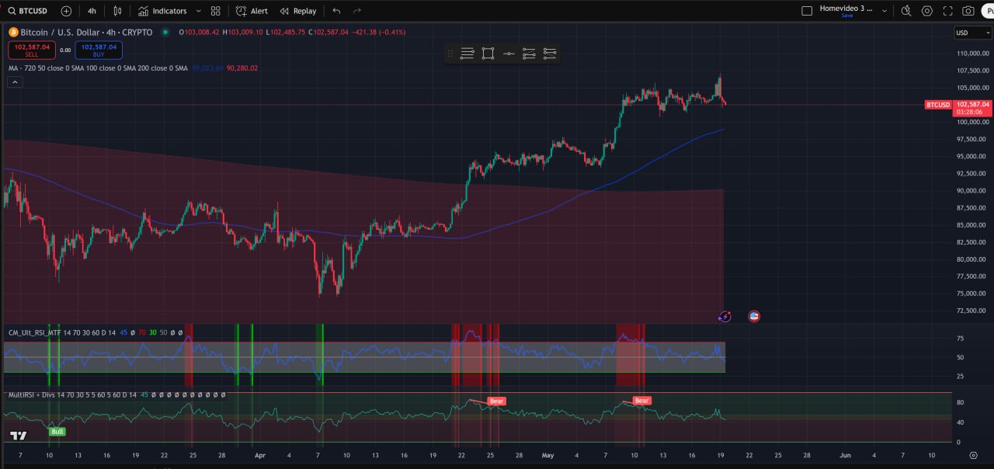Collapse the indicator legend with the chevron
This screenshot has height=469, width=994.
(15, 82)
